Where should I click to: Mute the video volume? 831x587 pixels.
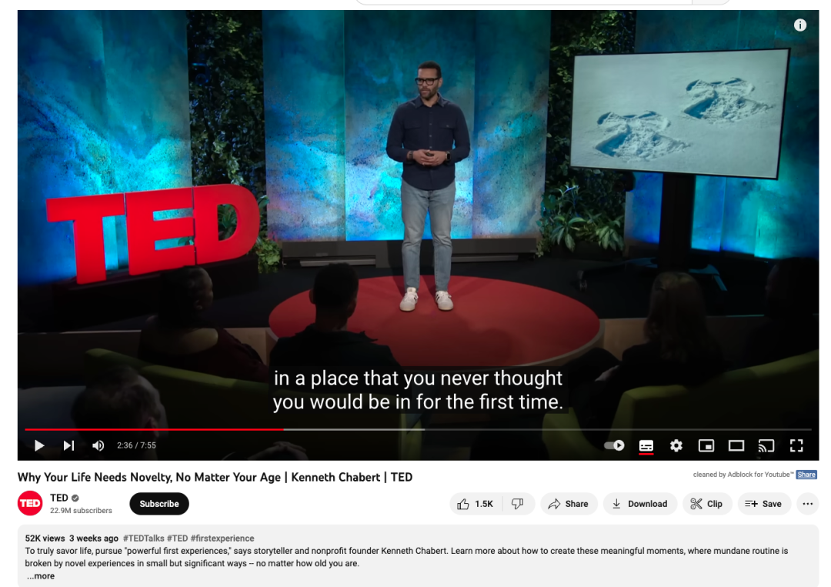pos(98,445)
